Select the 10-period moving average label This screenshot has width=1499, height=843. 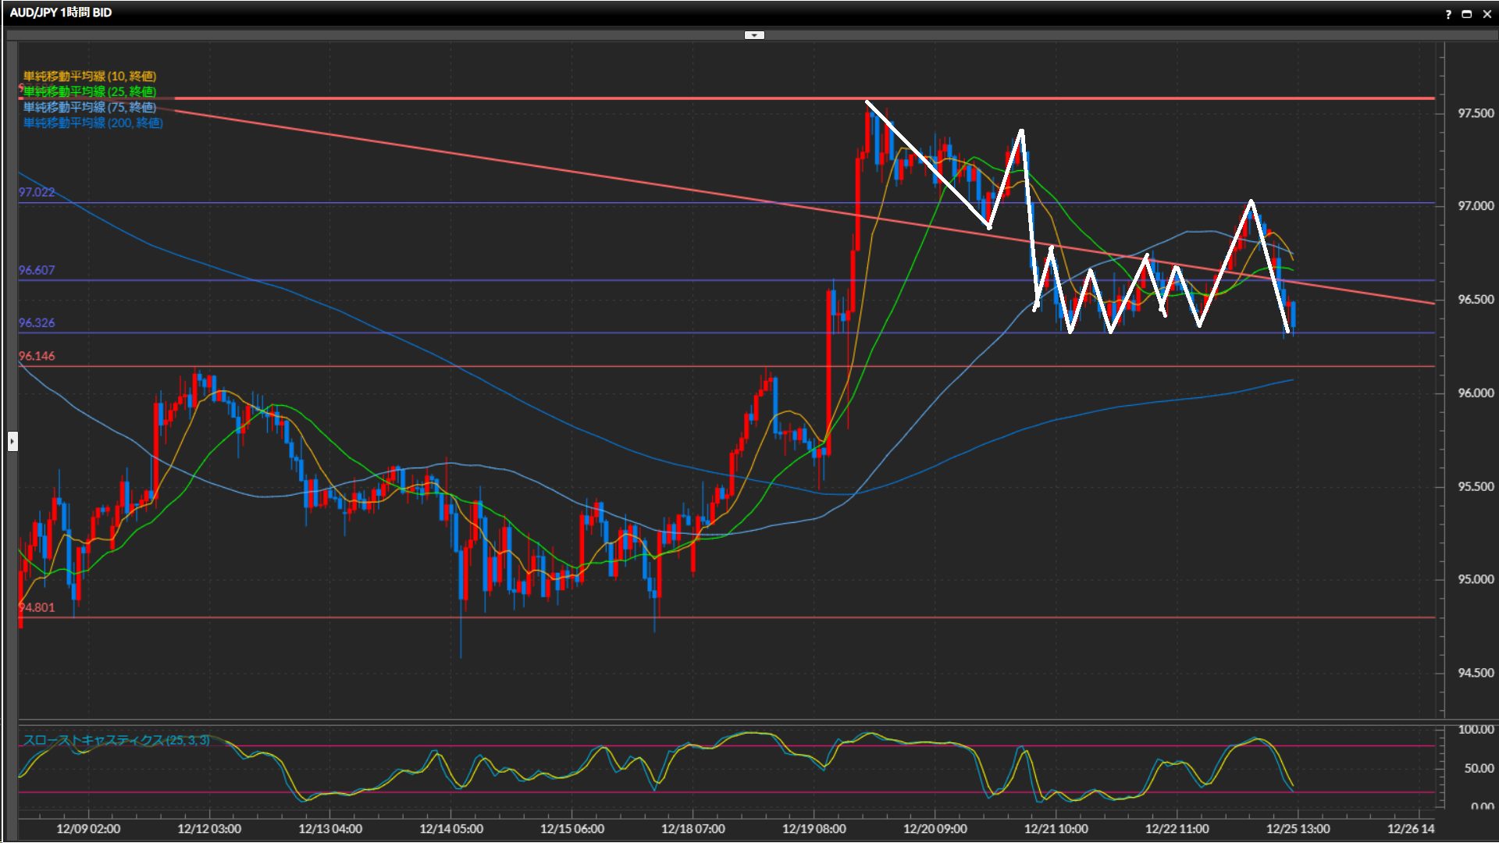coord(90,76)
